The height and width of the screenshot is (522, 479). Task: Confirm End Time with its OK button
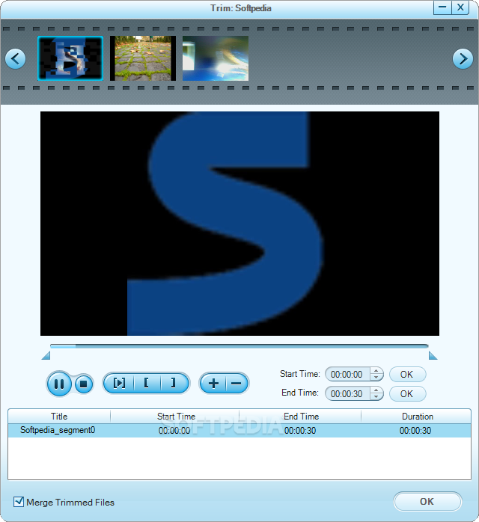point(407,394)
